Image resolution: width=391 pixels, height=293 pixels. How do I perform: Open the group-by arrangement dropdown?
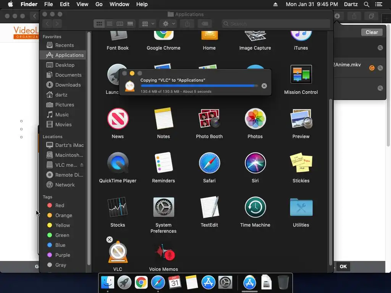click(x=148, y=24)
